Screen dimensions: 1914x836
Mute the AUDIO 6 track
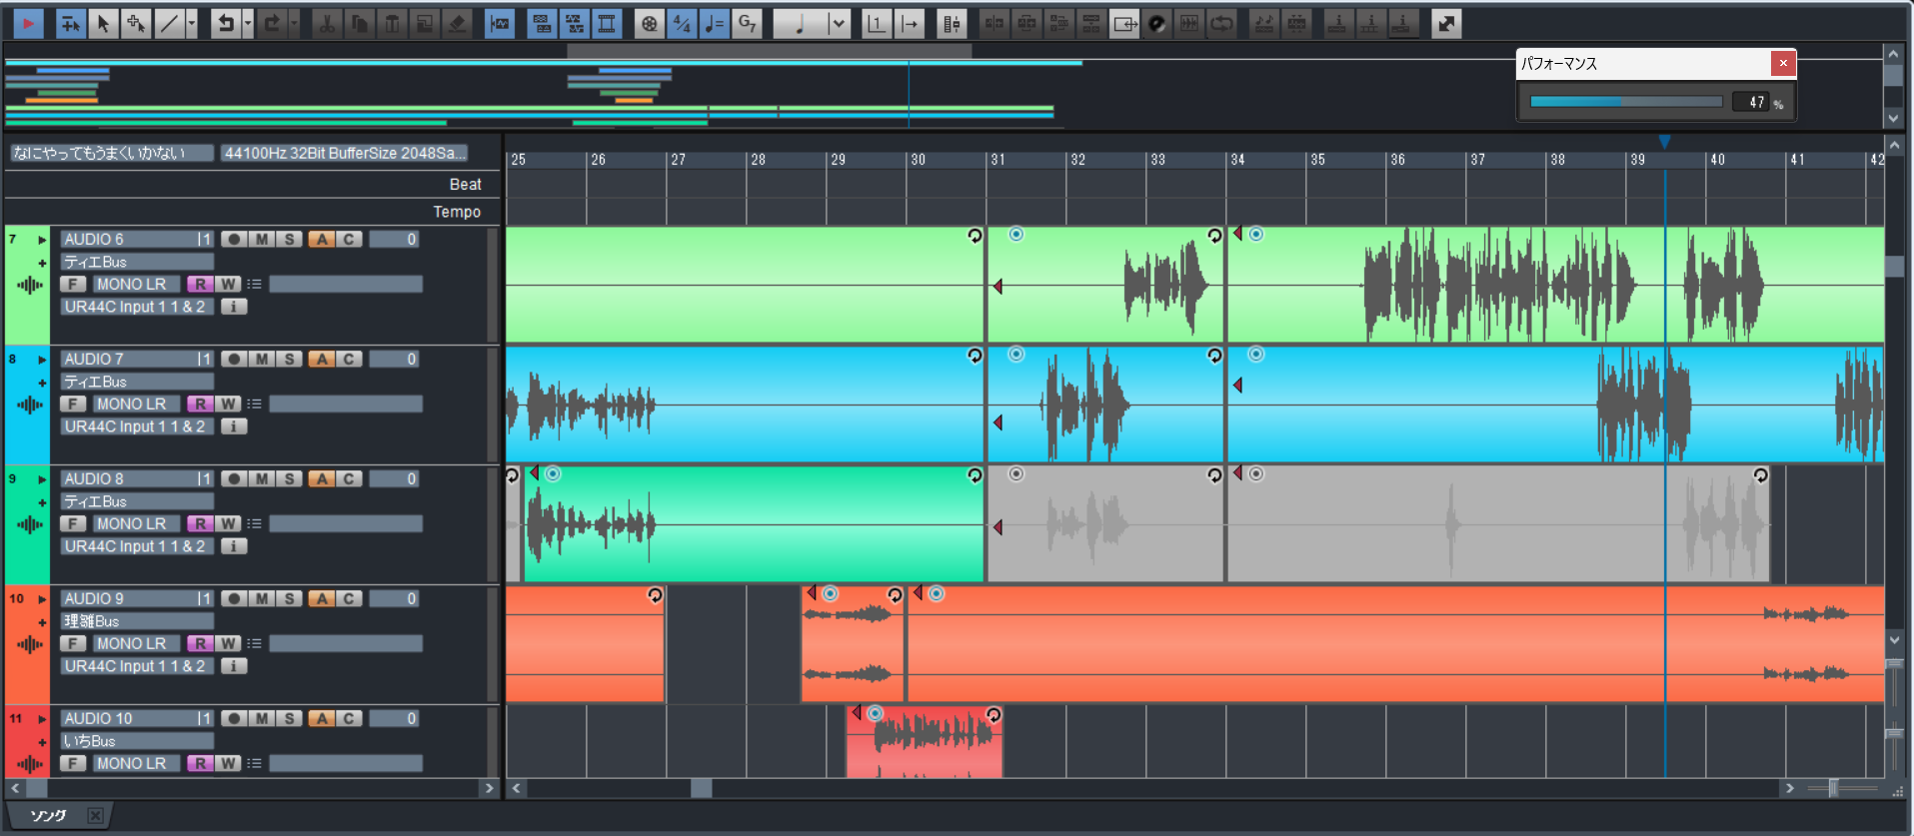coord(262,240)
